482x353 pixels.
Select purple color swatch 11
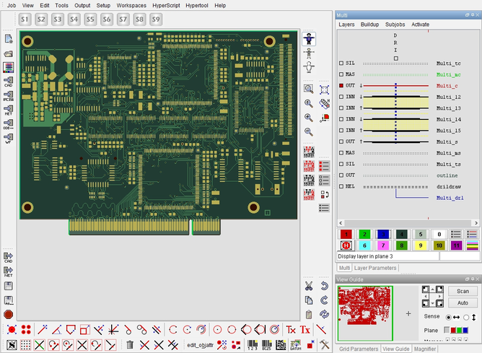pos(457,245)
